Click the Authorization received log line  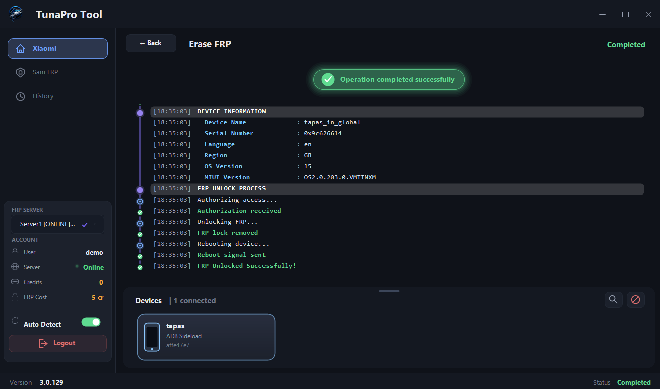239,211
